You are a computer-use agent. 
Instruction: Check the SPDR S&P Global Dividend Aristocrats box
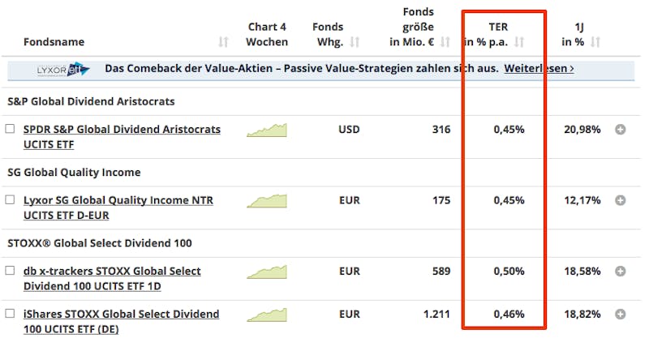10,129
